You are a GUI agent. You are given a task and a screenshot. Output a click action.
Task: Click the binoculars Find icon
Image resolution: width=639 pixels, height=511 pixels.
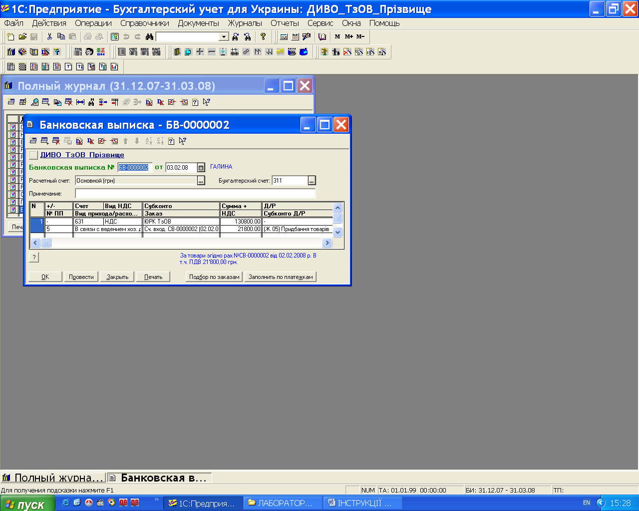149,37
